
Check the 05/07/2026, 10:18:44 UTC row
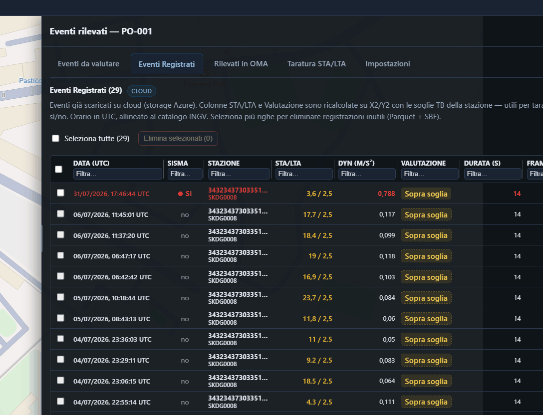(x=60, y=297)
